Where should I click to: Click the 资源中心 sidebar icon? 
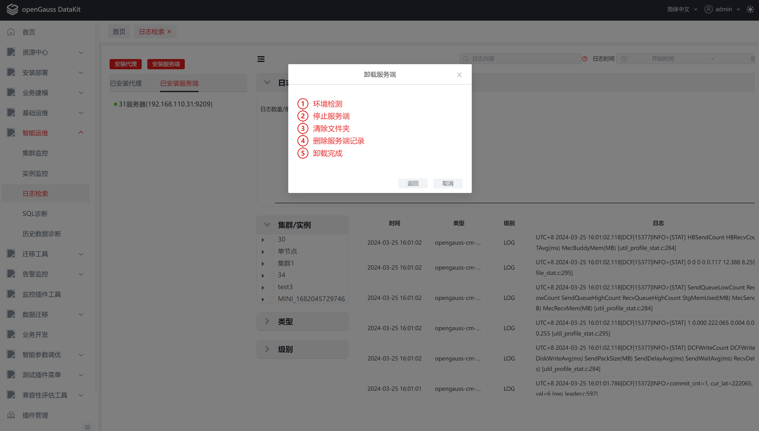click(x=11, y=52)
